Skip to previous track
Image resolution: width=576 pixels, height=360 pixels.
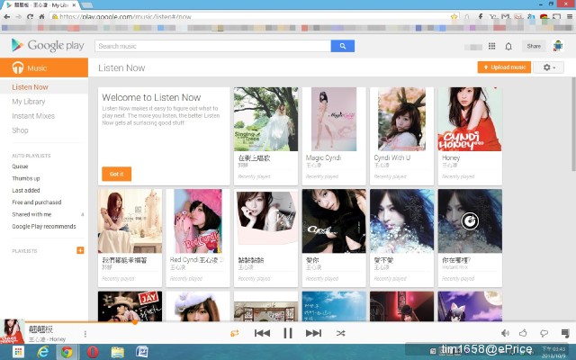click(262, 333)
